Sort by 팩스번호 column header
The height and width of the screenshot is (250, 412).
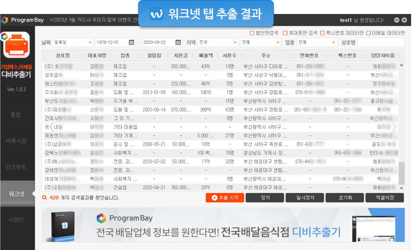[347, 56]
